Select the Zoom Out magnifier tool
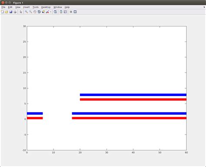This screenshot has height=167, width=206. [x=30, y=12]
